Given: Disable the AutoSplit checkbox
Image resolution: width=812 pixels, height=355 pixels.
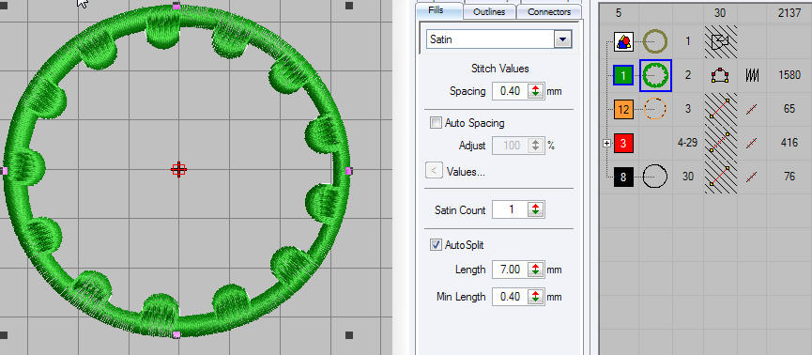Looking at the screenshot, I should click(x=436, y=244).
